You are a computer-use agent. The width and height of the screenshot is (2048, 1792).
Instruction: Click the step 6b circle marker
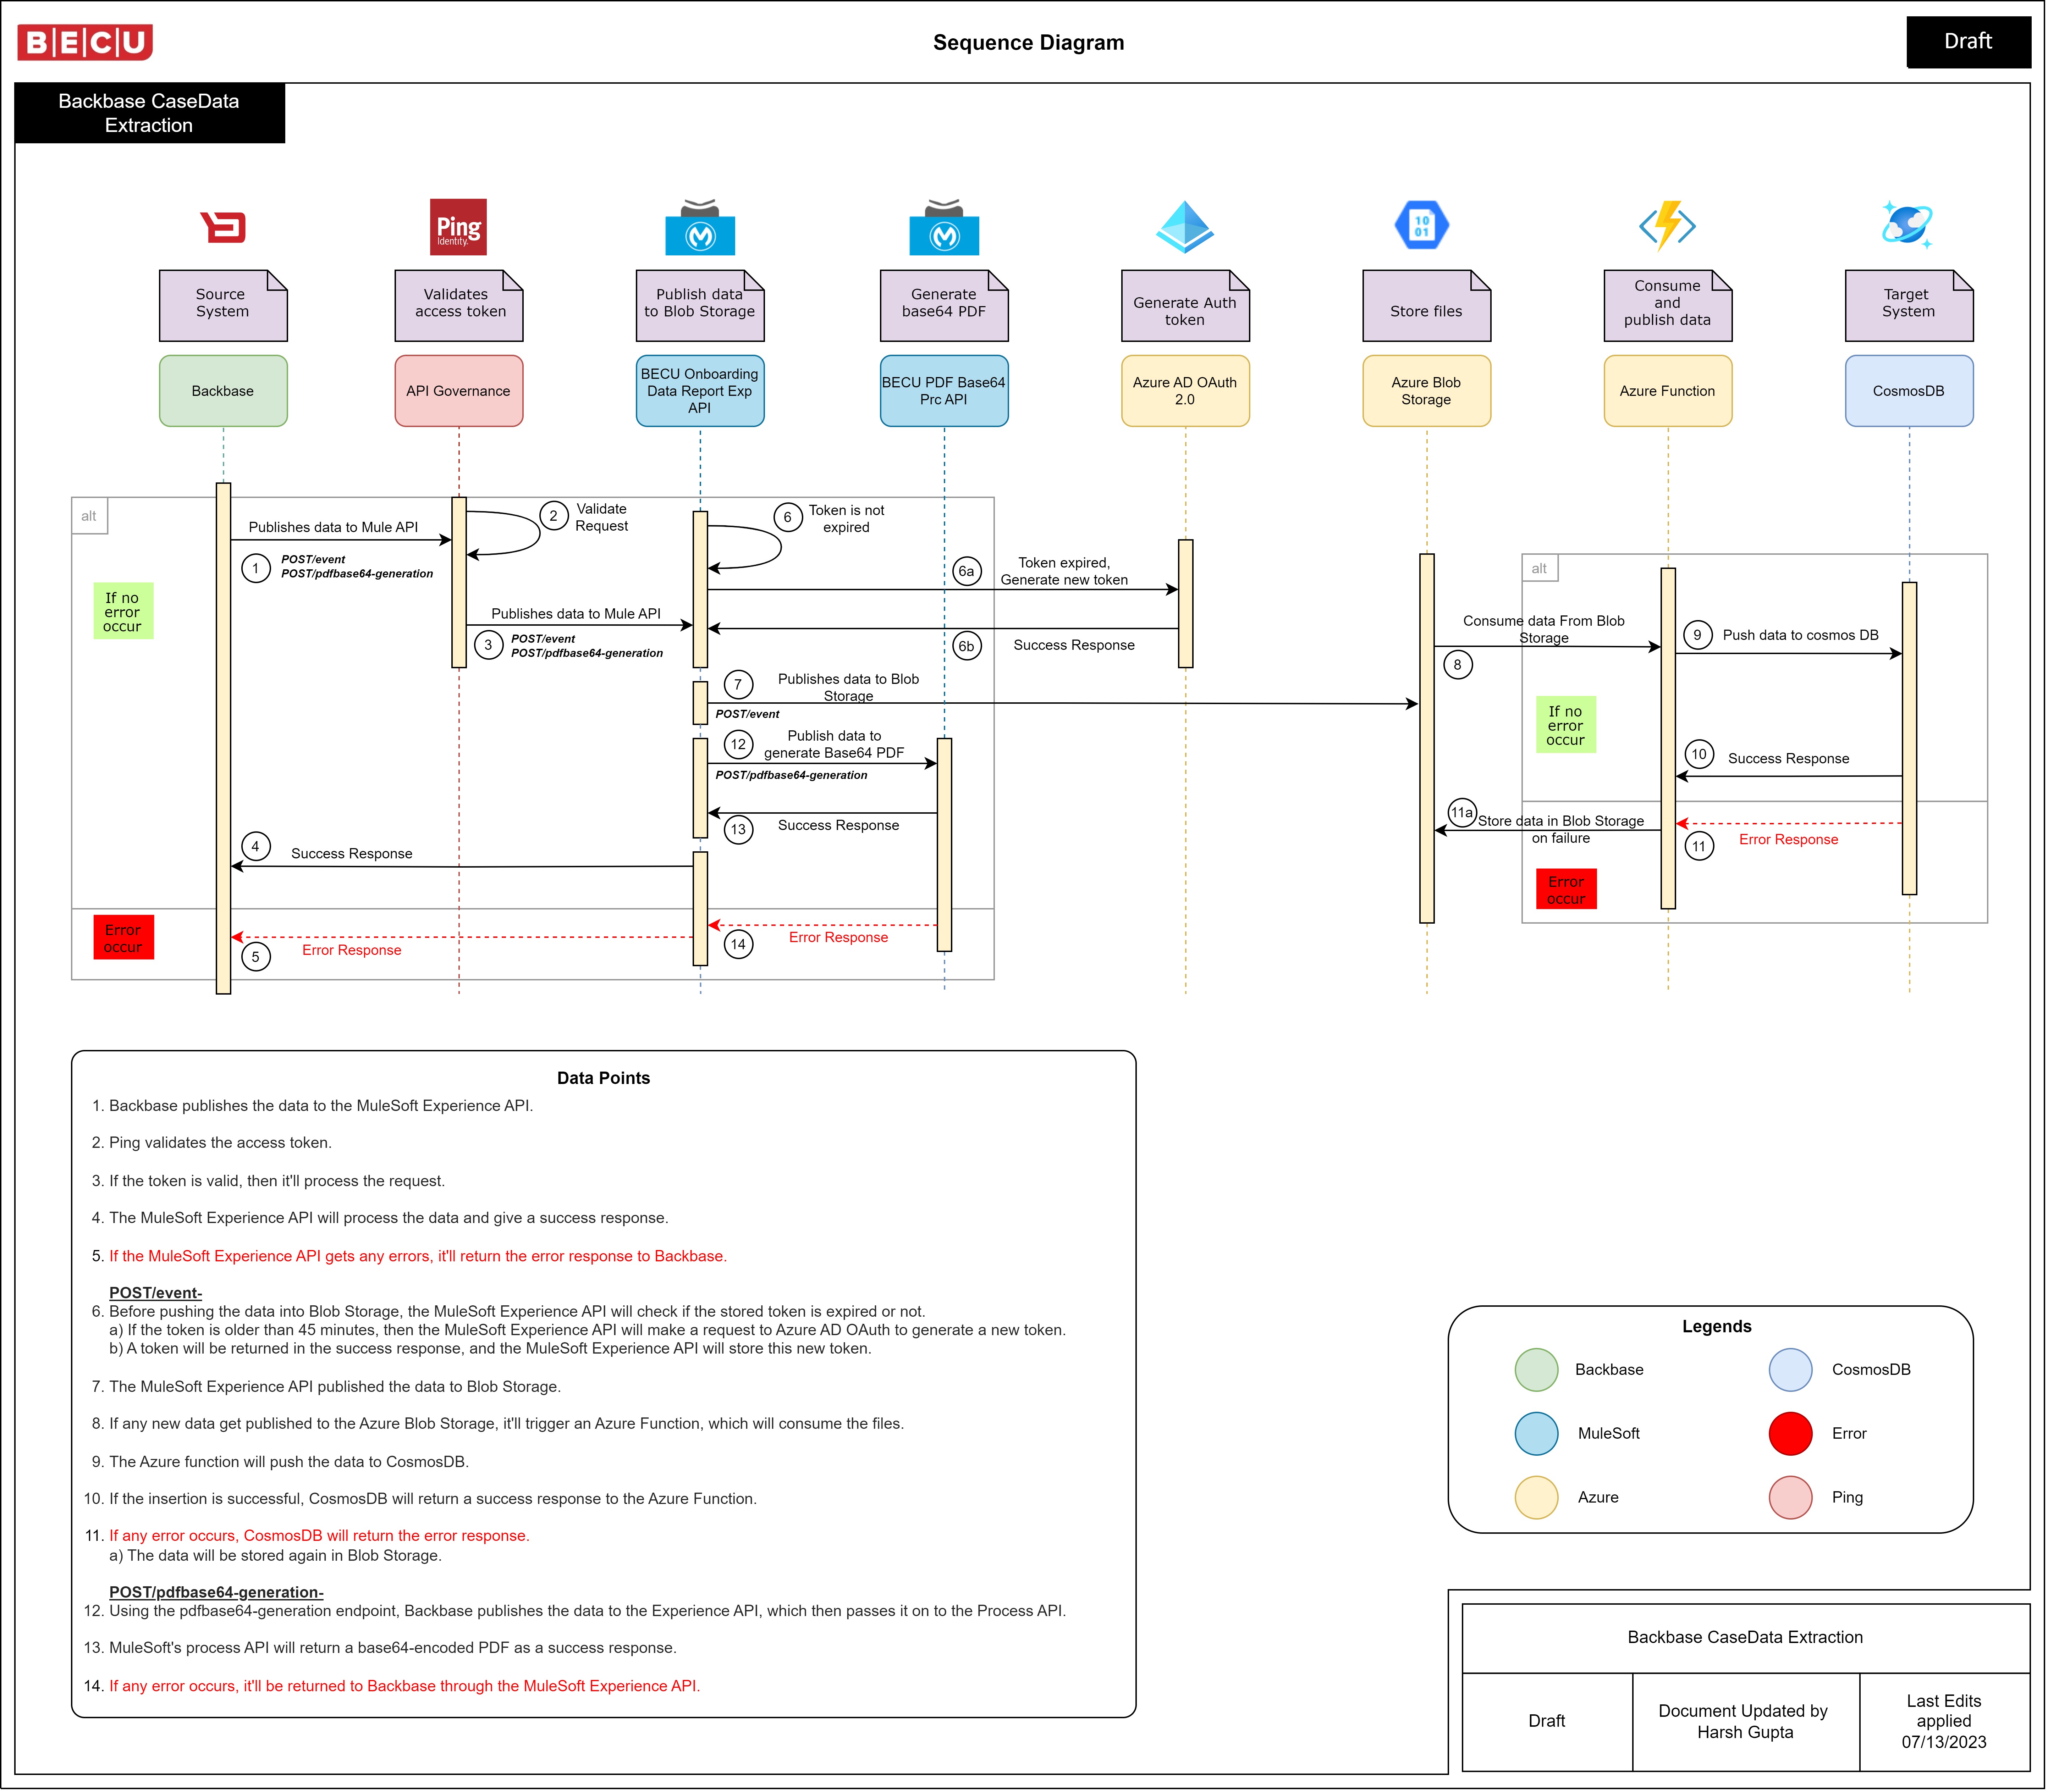pos(967,646)
